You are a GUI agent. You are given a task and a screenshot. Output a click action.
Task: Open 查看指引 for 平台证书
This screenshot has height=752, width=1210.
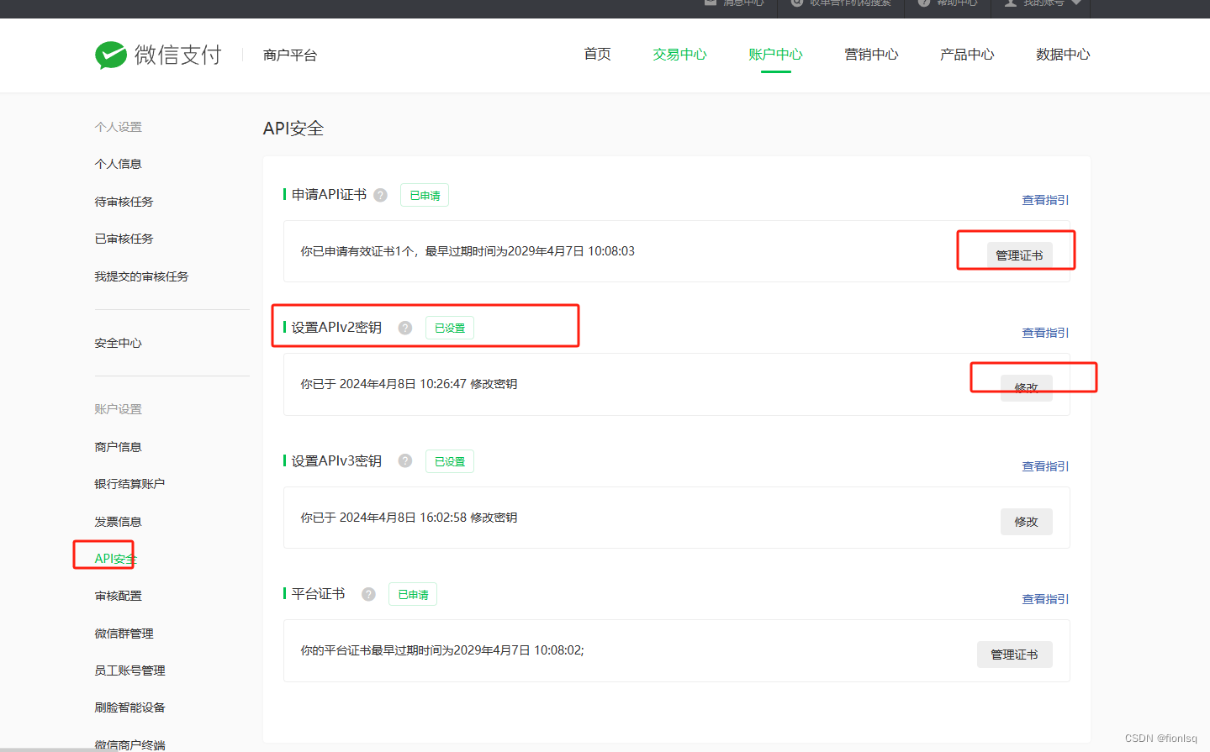coord(1044,598)
